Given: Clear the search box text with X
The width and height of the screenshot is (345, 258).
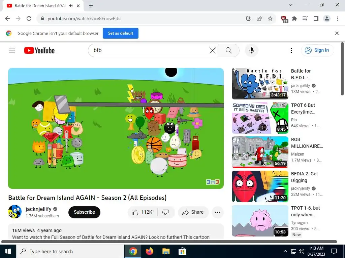Looking at the screenshot, I should (212, 50).
